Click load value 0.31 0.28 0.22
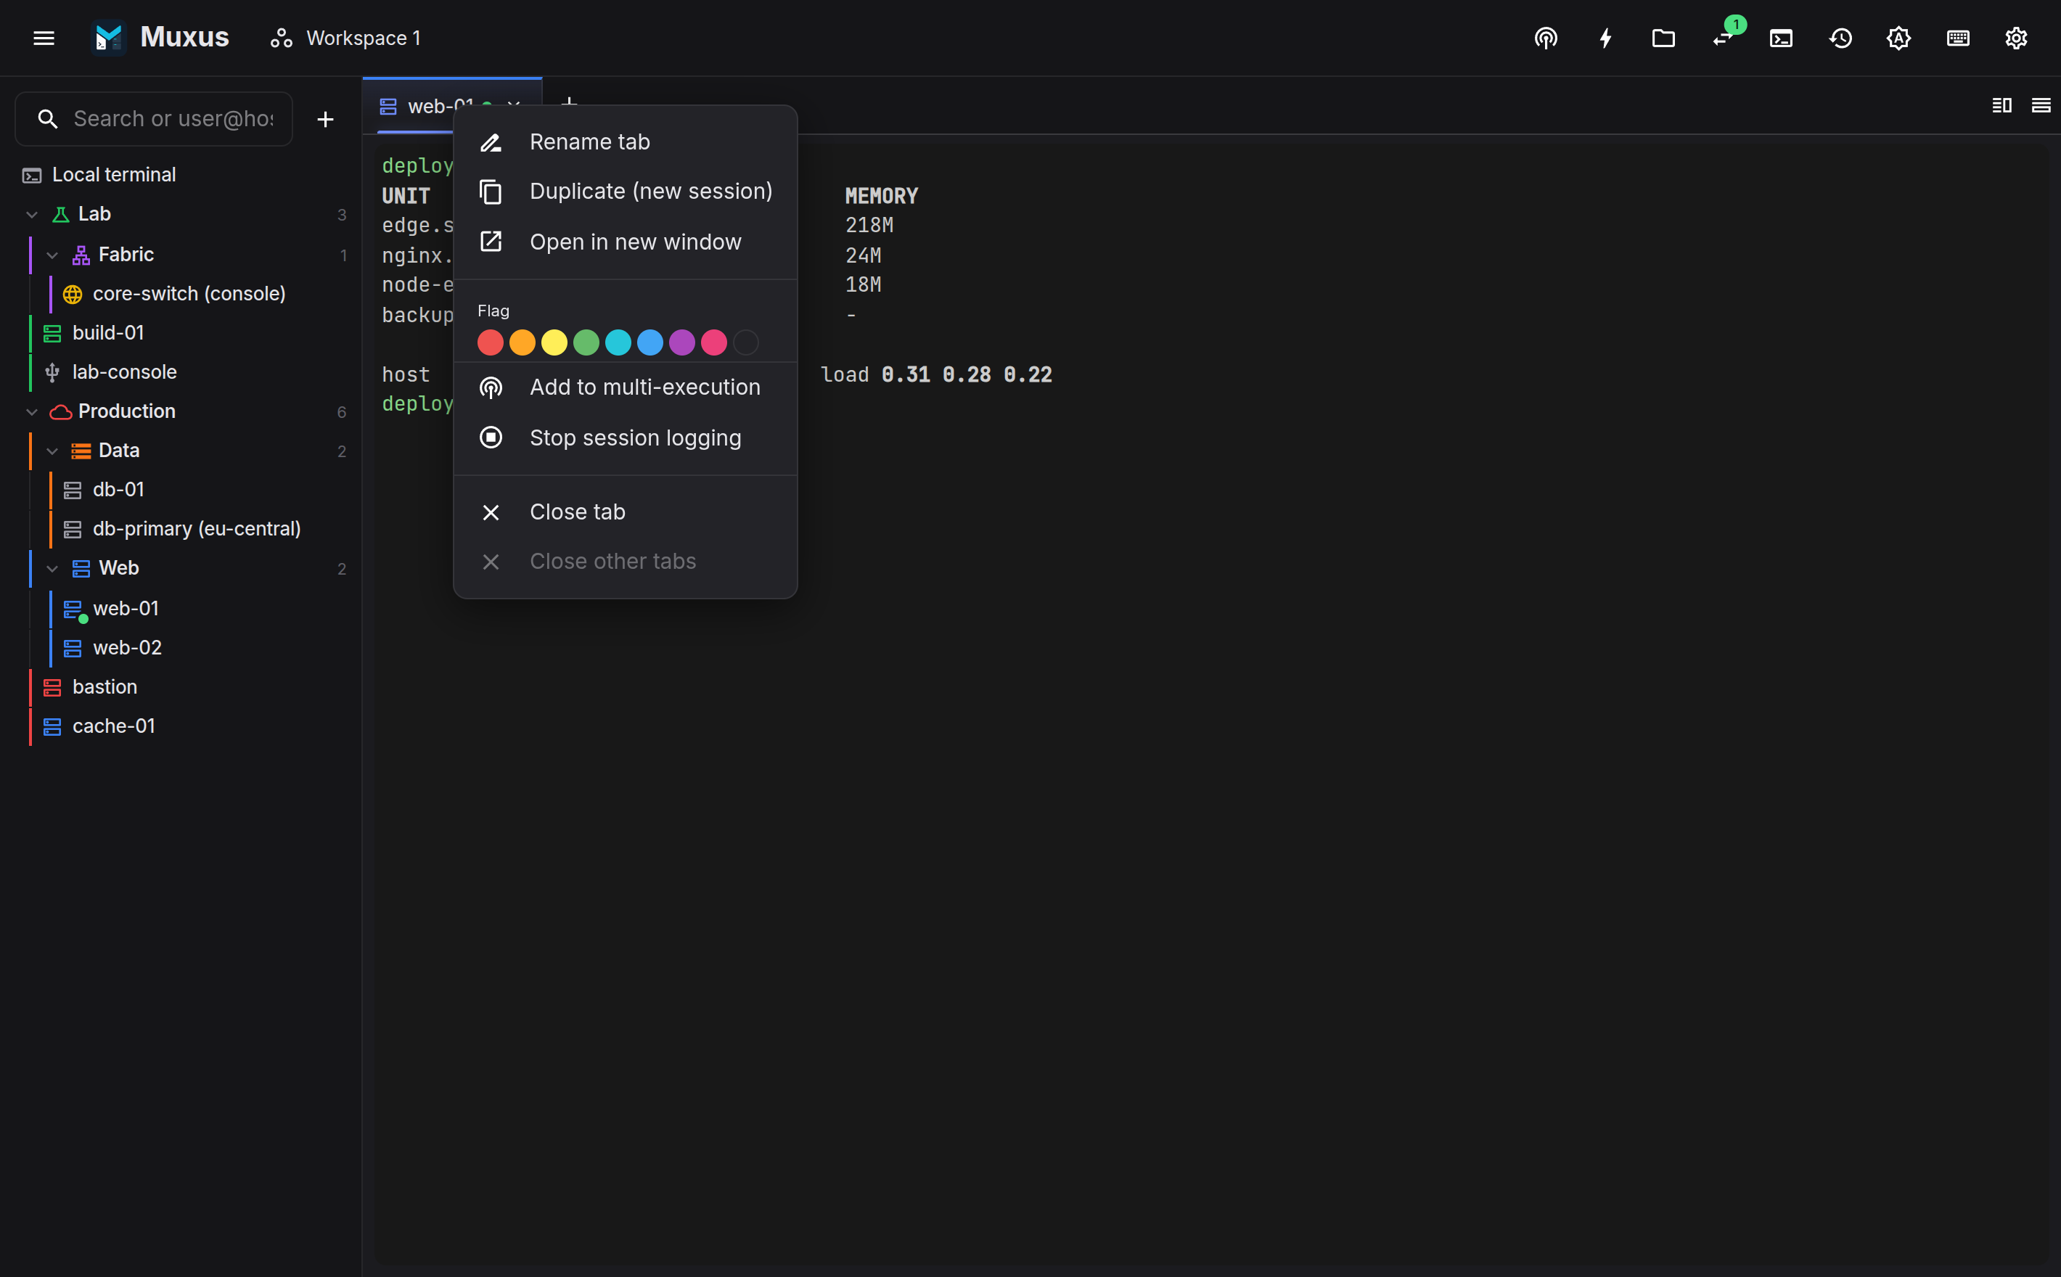Screen dimensions: 2061x1277 967,375
